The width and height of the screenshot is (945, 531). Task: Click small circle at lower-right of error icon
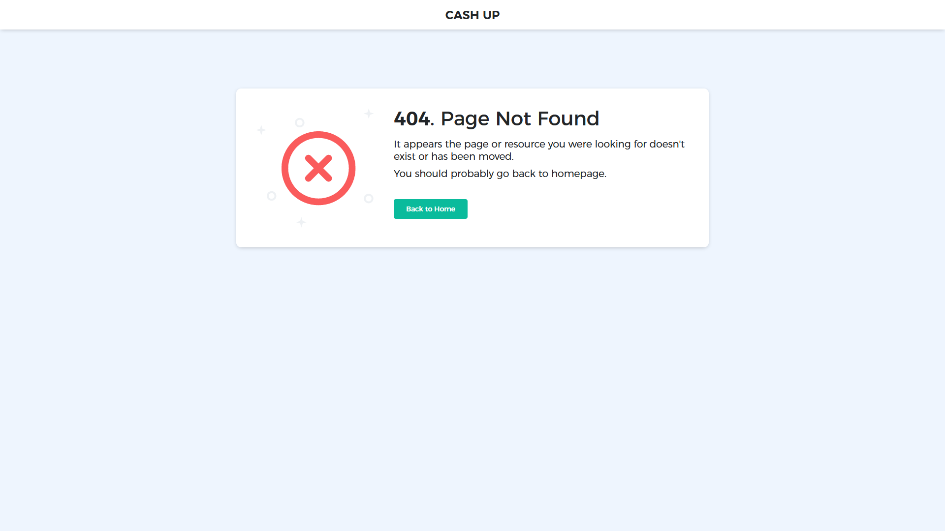click(369, 199)
